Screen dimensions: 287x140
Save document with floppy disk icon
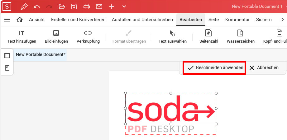coord(74,7)
